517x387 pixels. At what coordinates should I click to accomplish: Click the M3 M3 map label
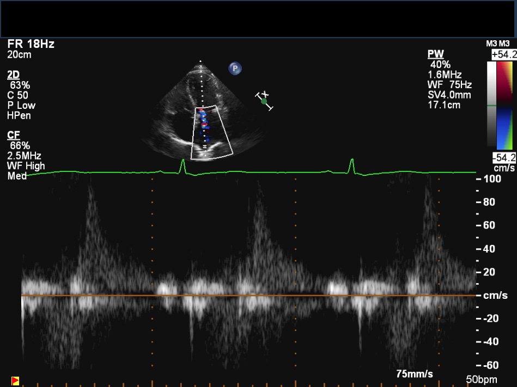click(497, 44)
